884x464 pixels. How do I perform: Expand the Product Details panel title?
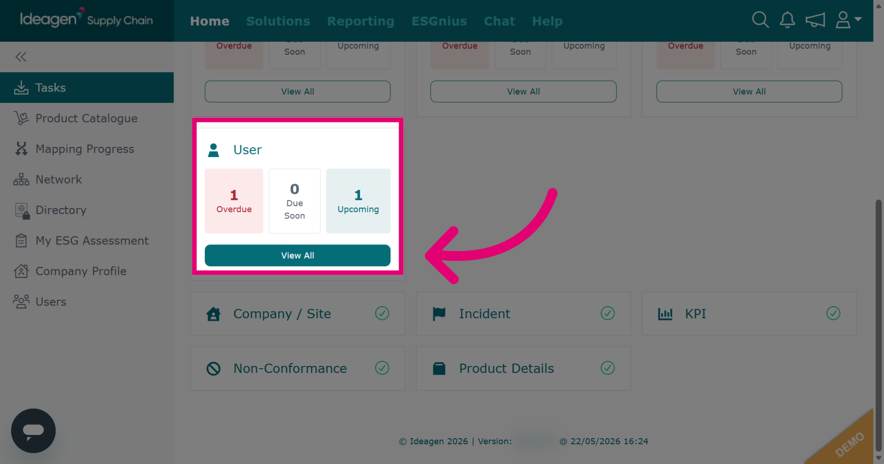[506, 369]
